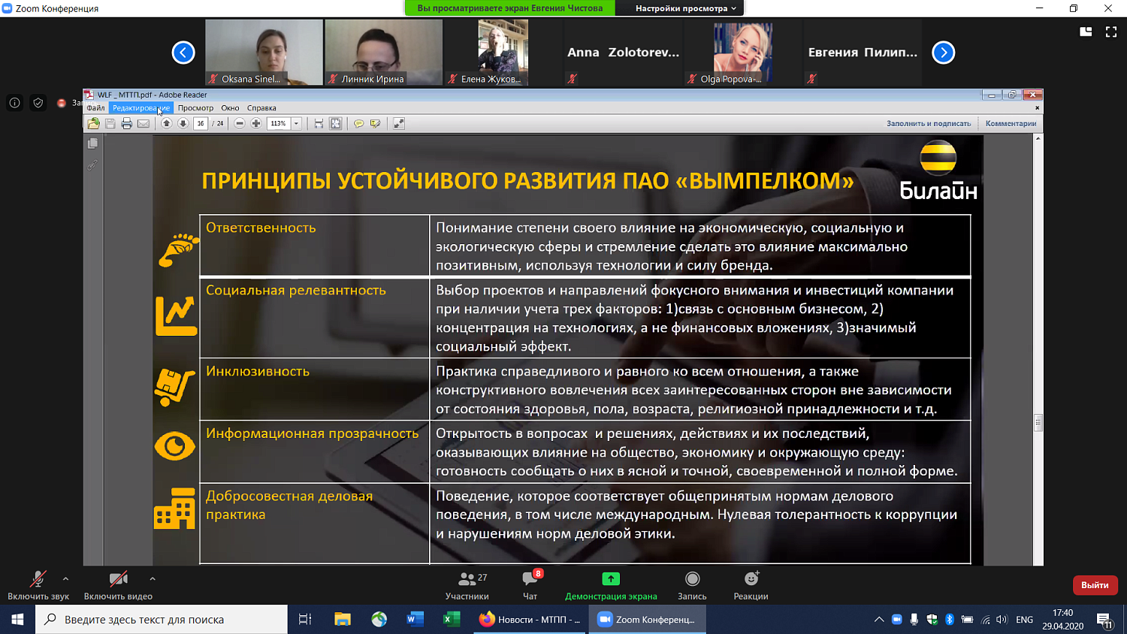
Task: Click page number field showing 16
Action: point(201,123)
